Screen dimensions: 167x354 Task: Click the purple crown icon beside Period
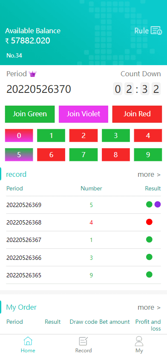coord(33,74)
